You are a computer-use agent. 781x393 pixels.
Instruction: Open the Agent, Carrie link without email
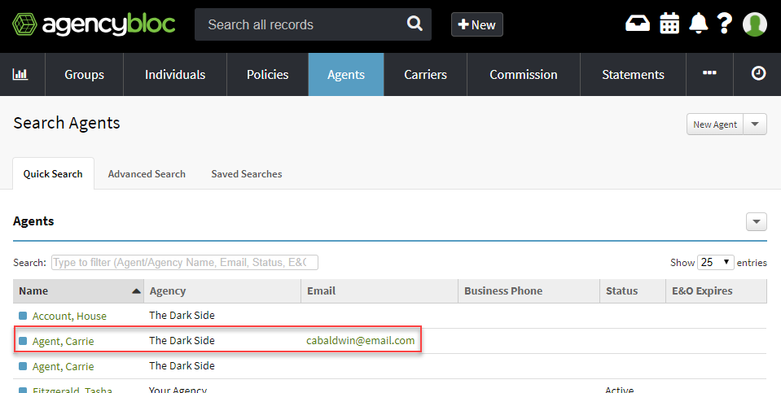[63, 367]
